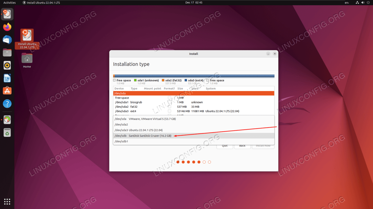This screenshot has width=373, height=209.
Task: Open the Activities overview
Action: click(x=10, y=2)
